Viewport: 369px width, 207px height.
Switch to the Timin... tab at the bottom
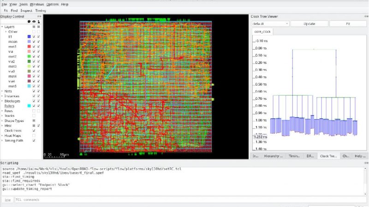coord(294,156)
